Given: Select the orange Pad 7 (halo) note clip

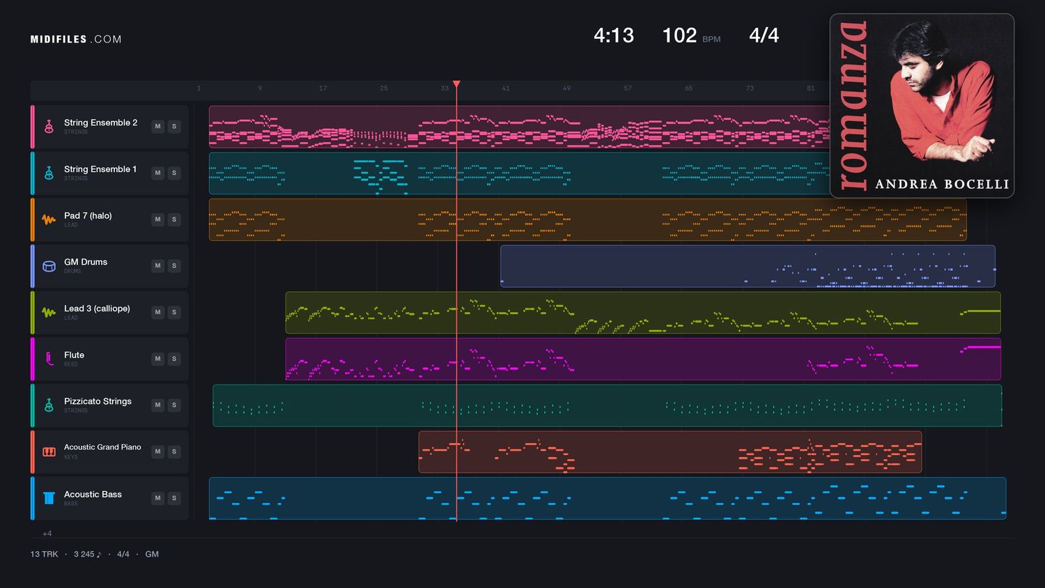Looking at the screenshot, I should [x=587, y=219].
